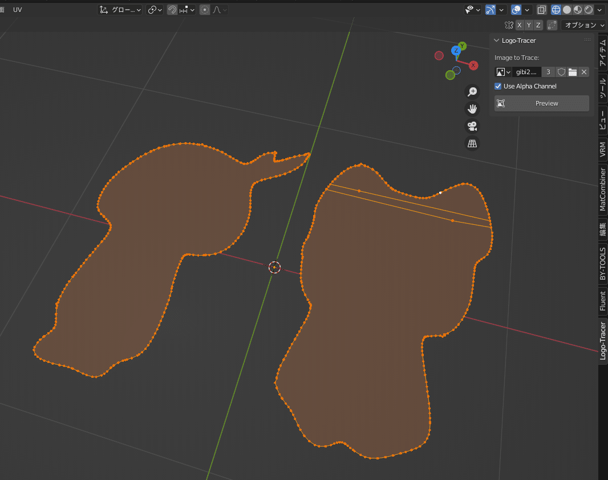Open the オプション dropdown
Image resolution: width=608 pixels, height=480 pixels.
coord(583,25)
